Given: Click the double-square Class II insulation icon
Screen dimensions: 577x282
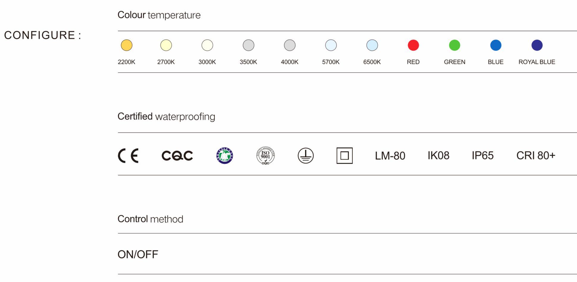Looking at the screenshot, I should [344, 156].
